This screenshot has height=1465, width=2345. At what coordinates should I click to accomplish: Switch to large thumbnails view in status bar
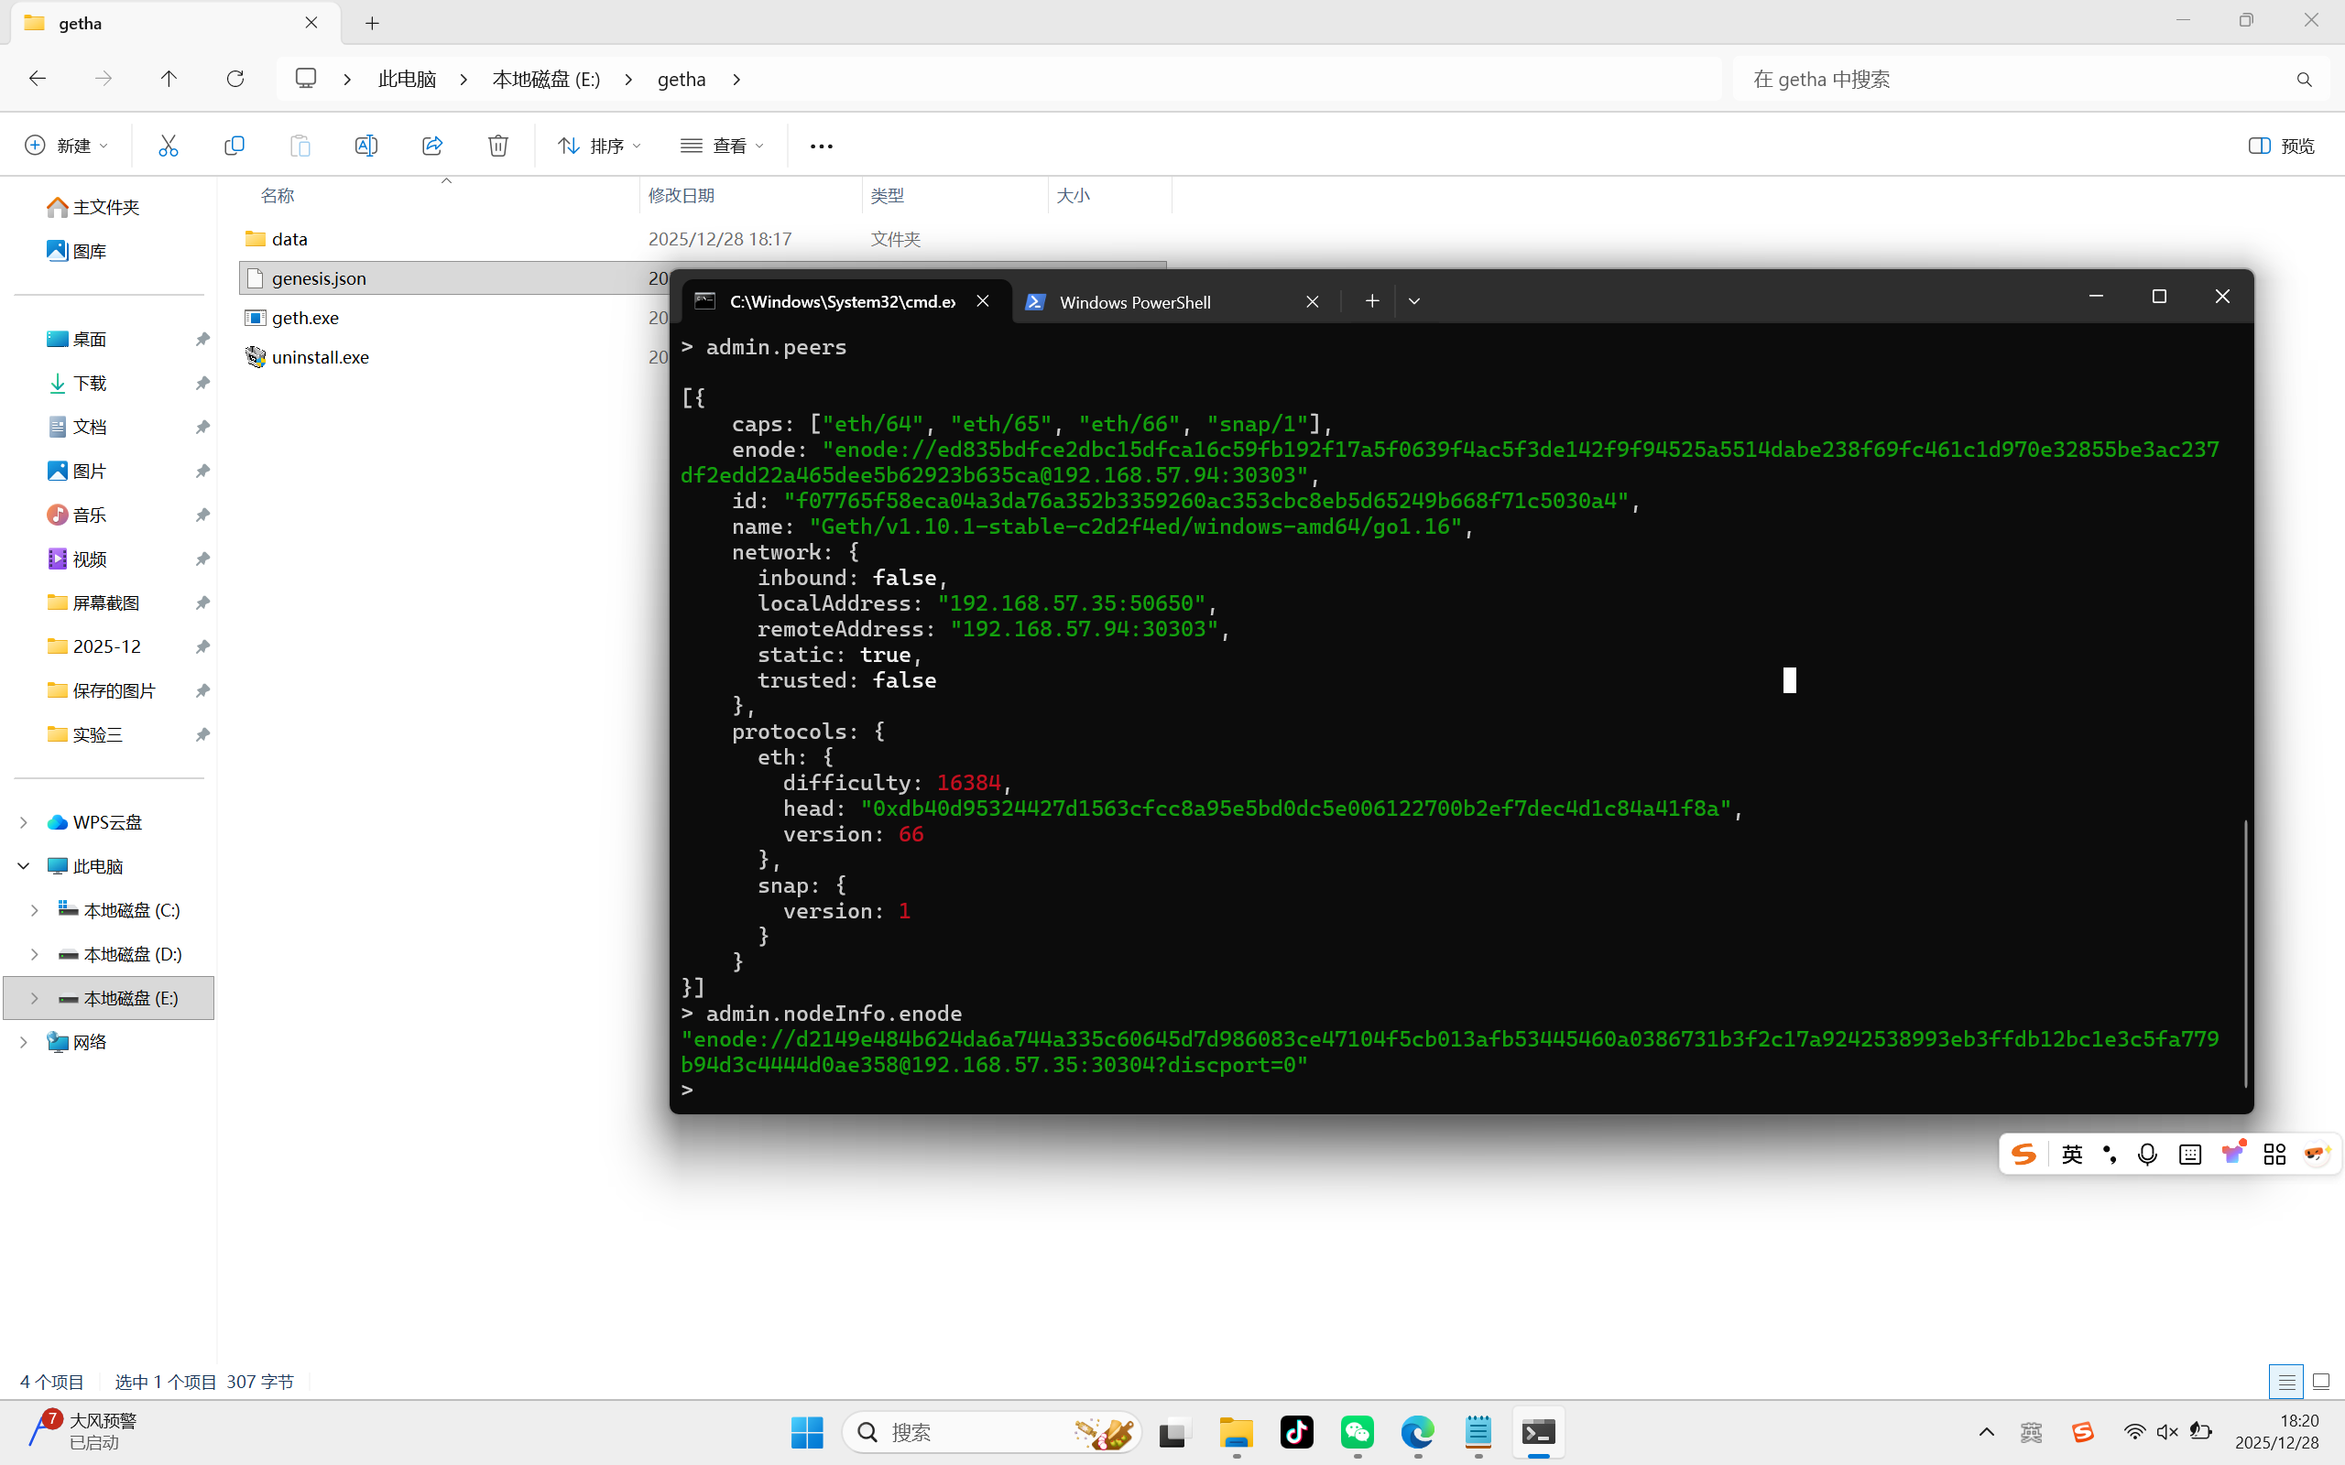2321,1382
